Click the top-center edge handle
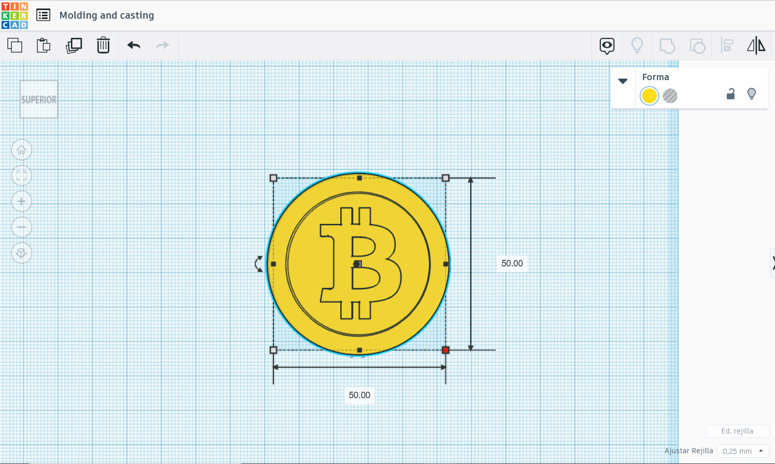775x464 pixels. pyautogui.click(x=359, y=178)
